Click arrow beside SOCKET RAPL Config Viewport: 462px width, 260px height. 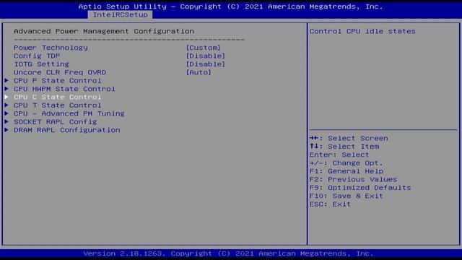click(x=6, y=122)
